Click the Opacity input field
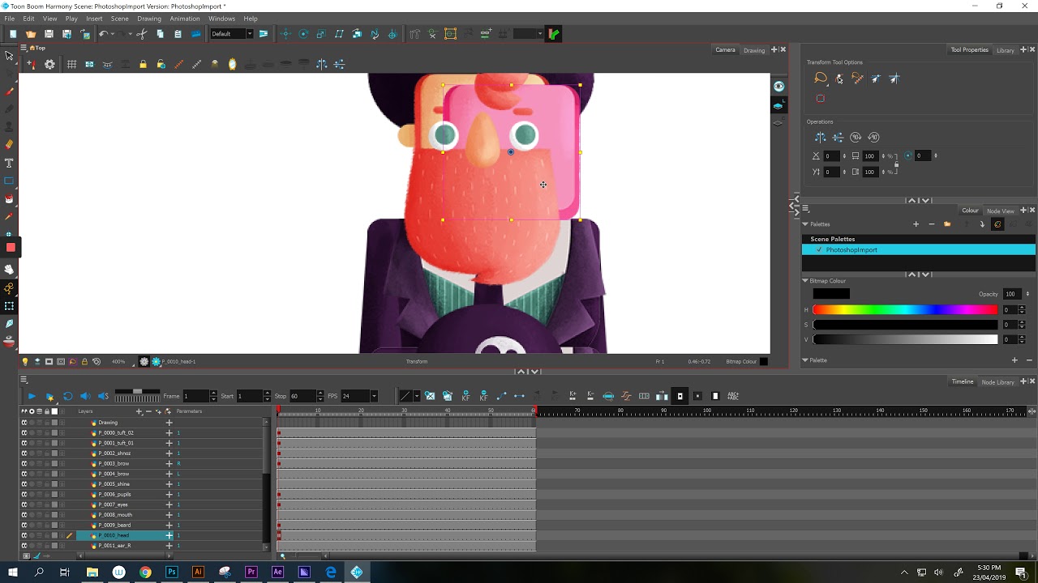The image size is (1038, 583). (1010, 294)
